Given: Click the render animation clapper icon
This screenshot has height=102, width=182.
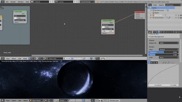Looking at the screenshot, I should [102, 101].
